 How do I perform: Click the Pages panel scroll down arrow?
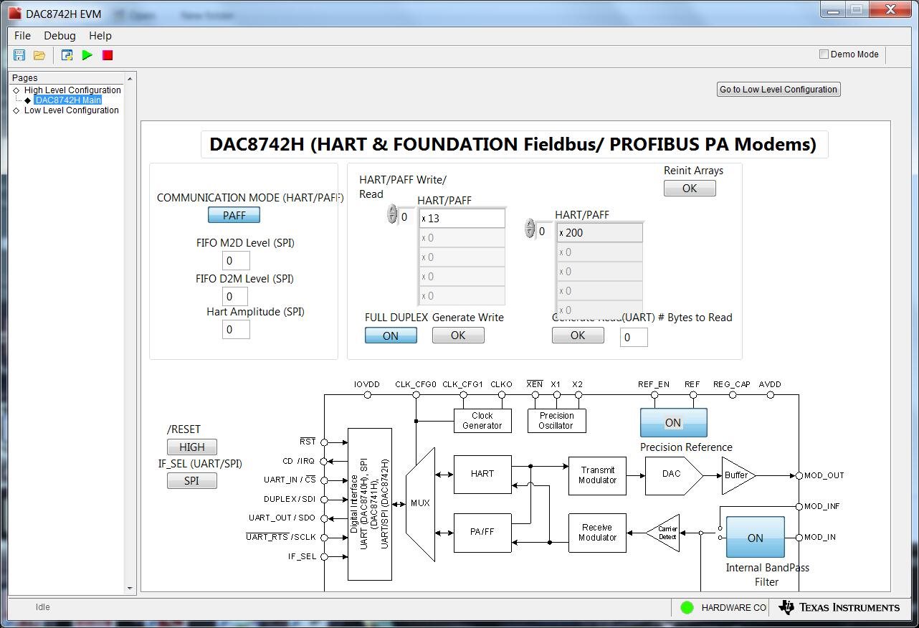(x=130, y=588)
